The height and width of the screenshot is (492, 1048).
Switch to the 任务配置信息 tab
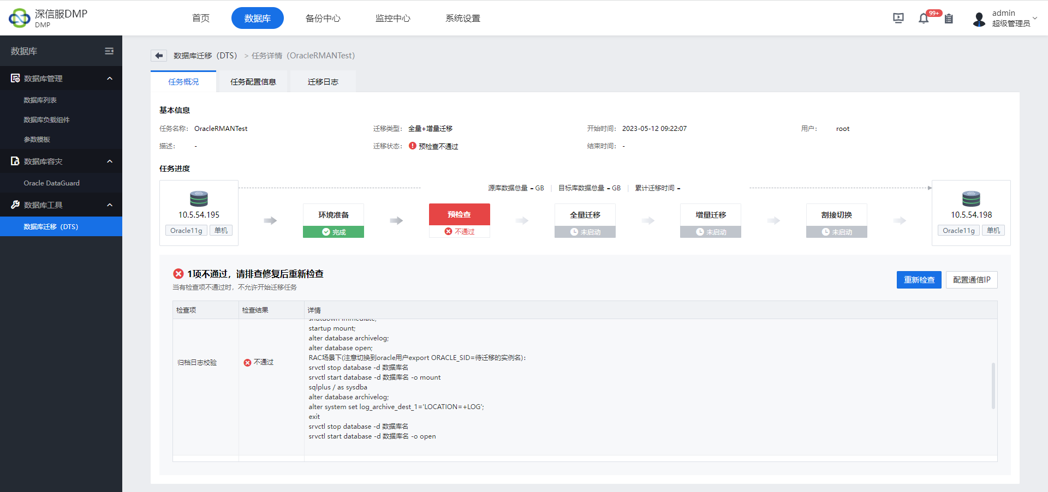[253, 82]
